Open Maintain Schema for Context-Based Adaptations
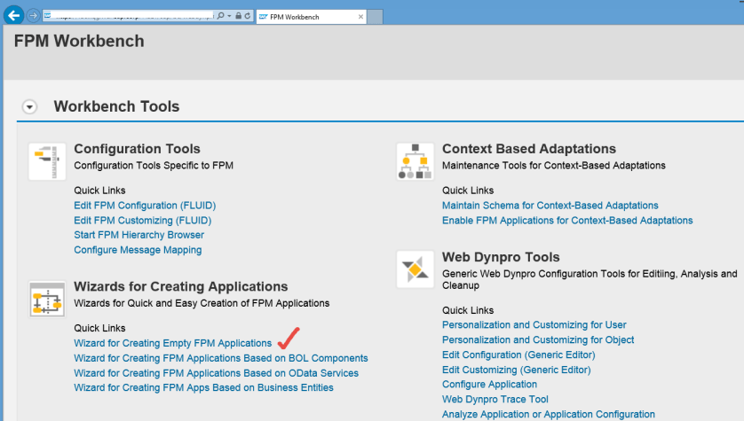 [x=550, y=206]
